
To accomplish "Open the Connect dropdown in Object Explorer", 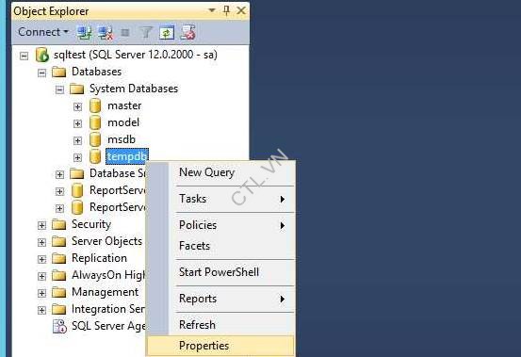I will [x=42, y=32].
